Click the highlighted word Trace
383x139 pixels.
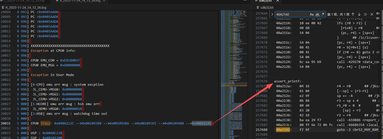pyautogui.click(x=45, y=123)
